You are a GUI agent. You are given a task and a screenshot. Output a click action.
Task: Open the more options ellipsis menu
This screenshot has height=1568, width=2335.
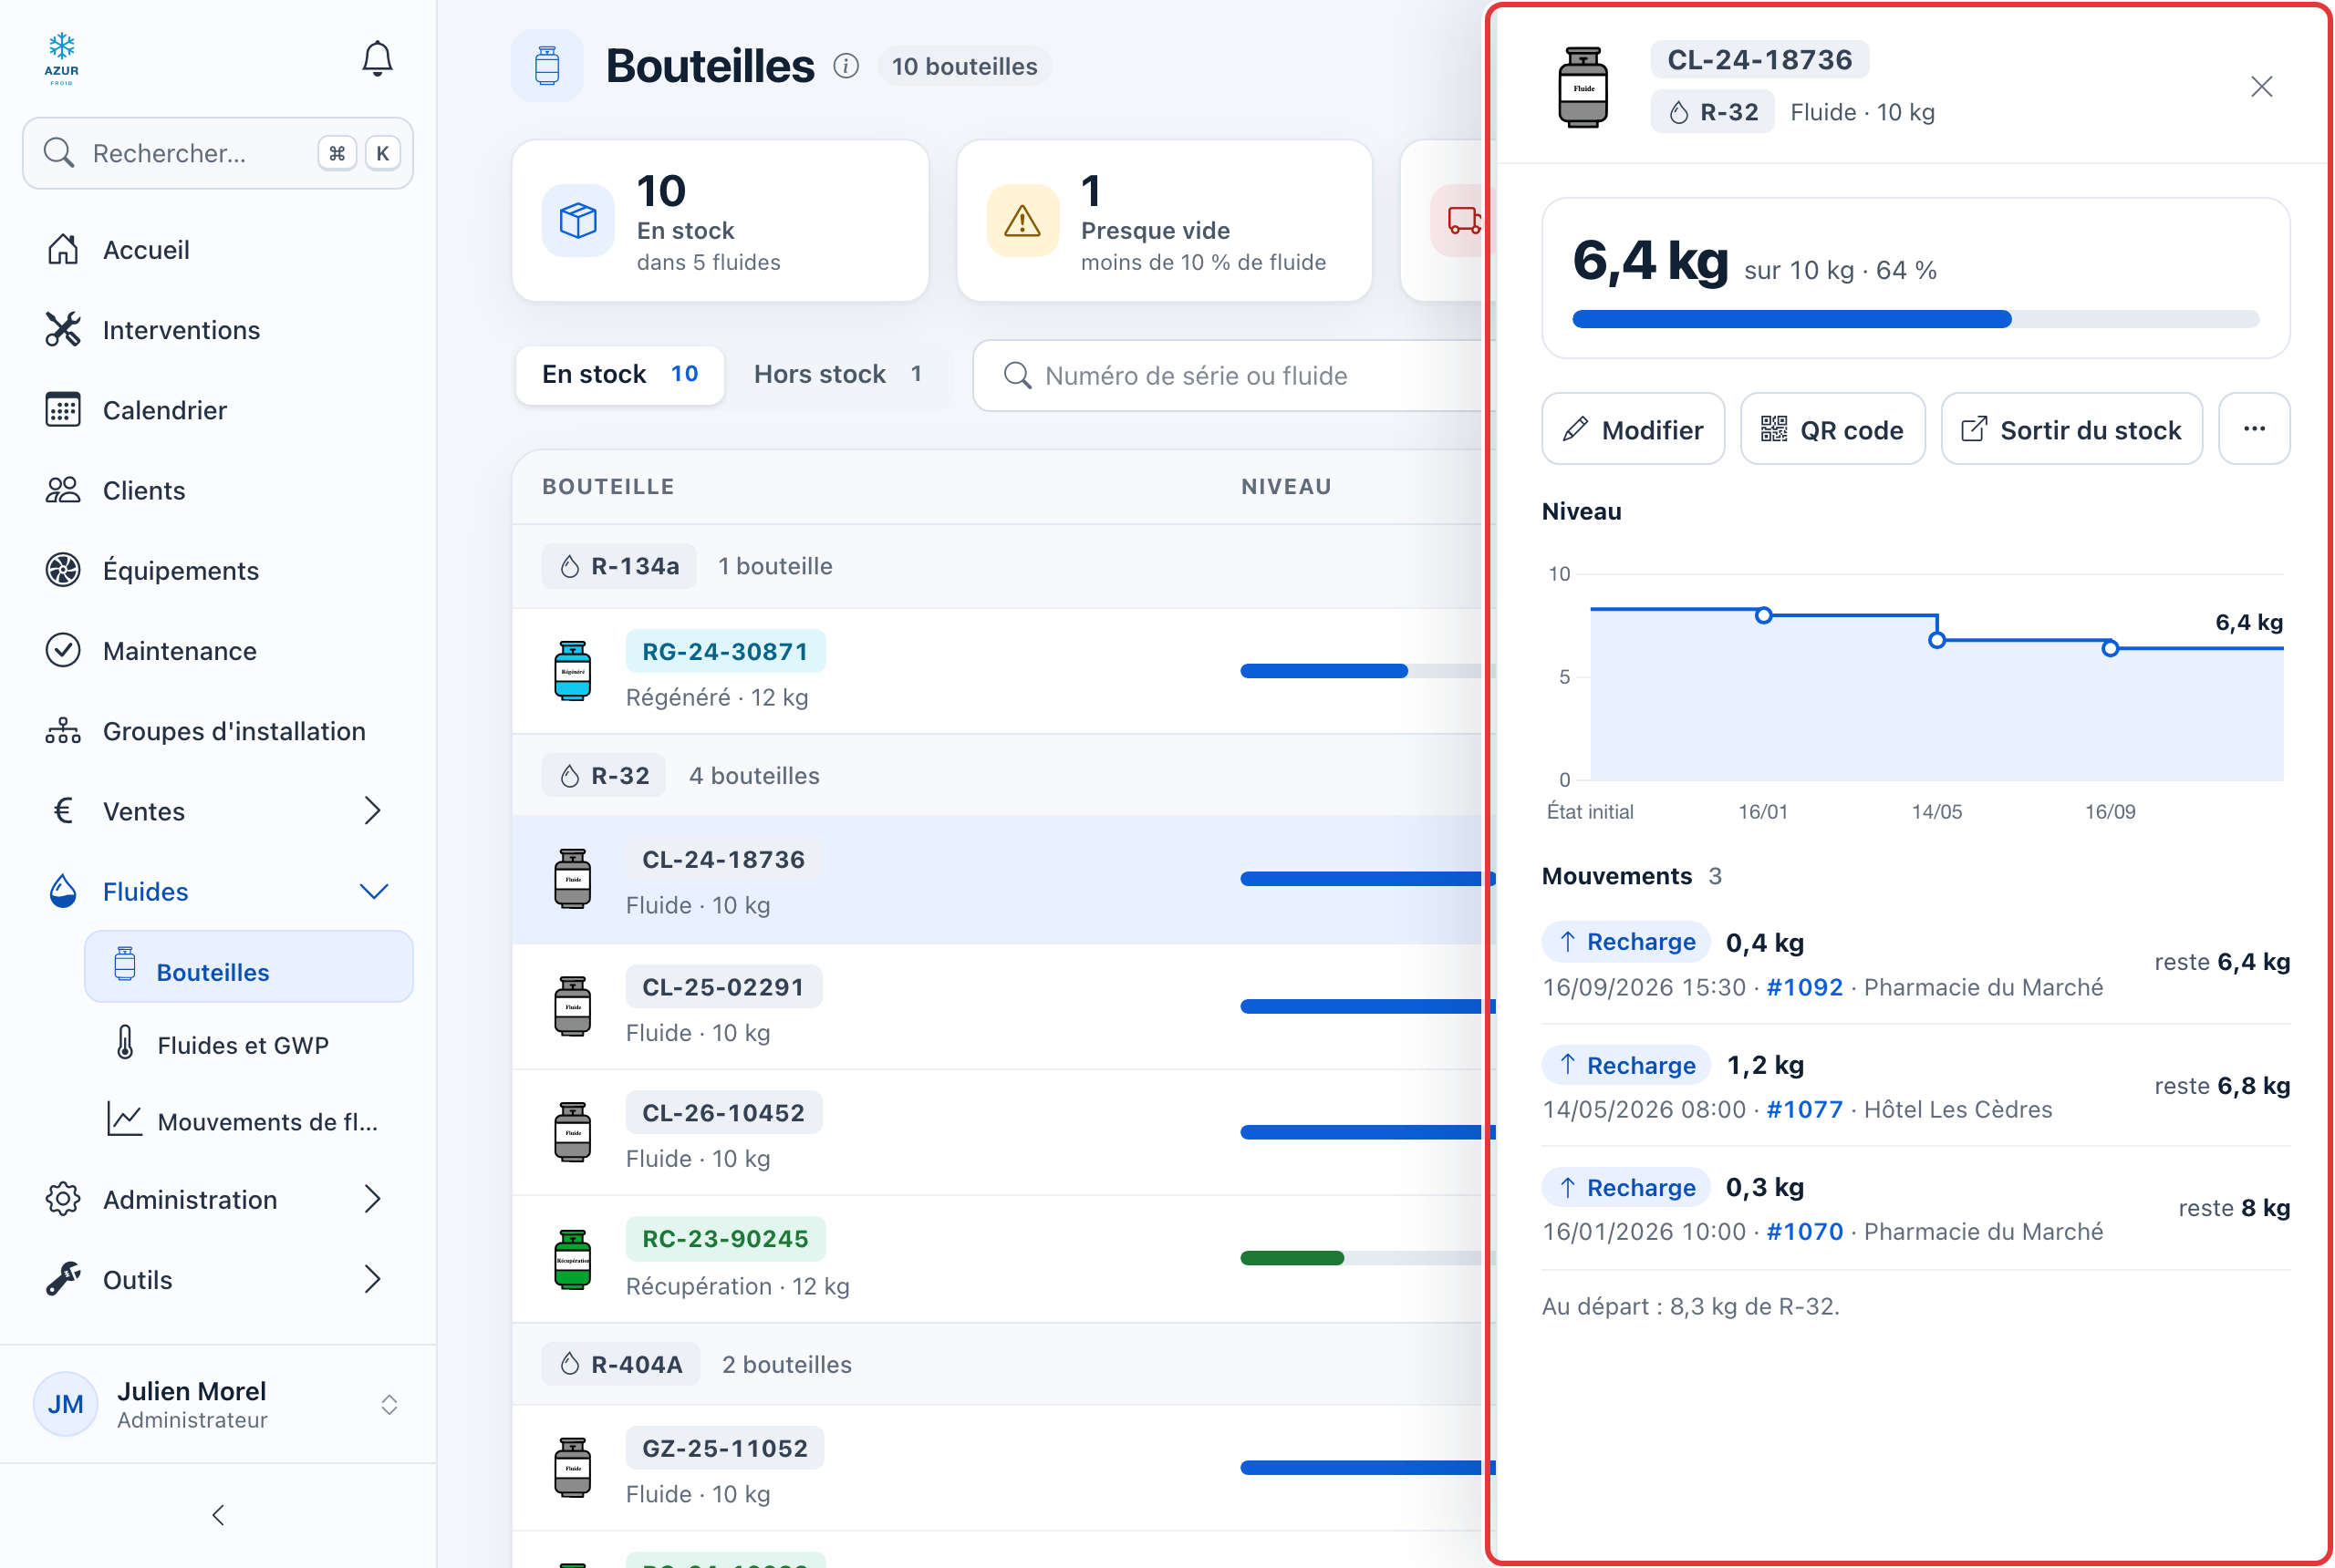(x=2254, y=429)
